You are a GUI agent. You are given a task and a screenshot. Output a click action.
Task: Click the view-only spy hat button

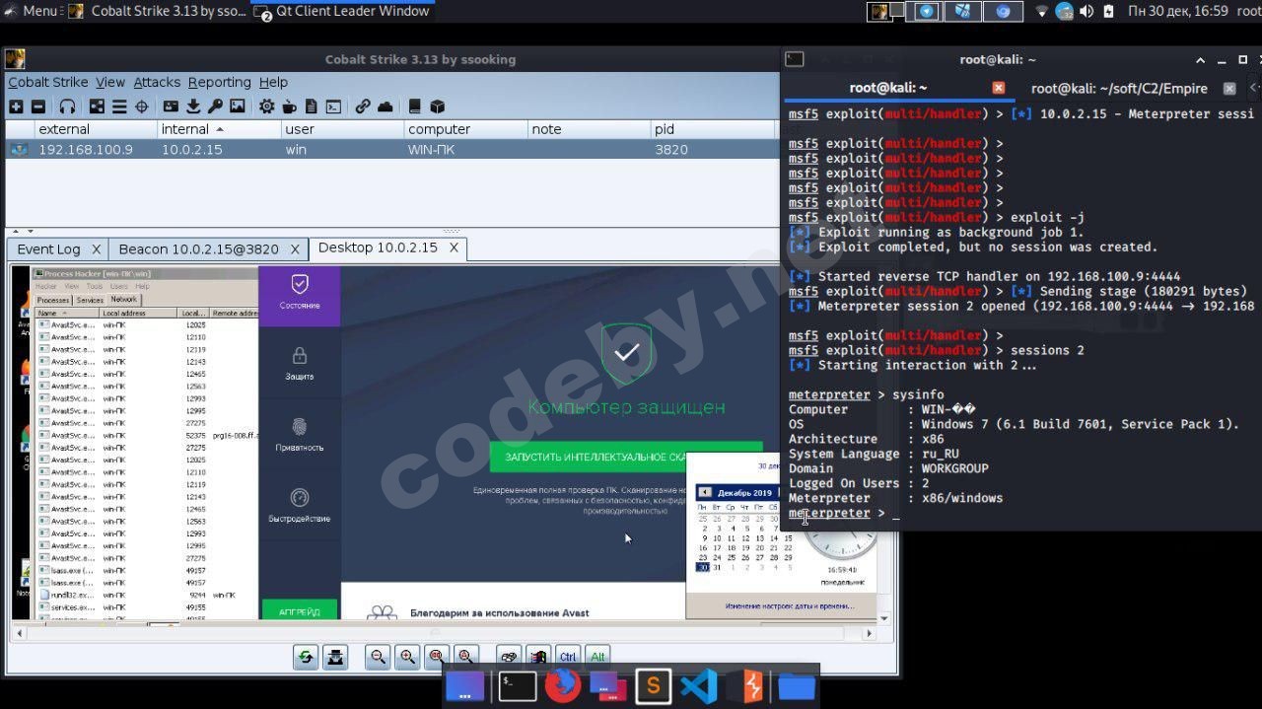(335, 657)
